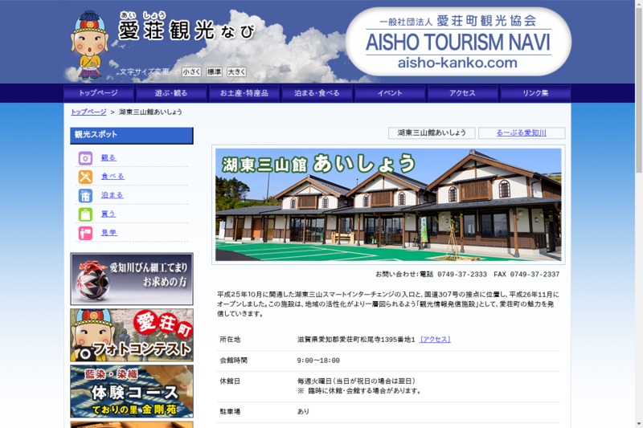
Task: Set font size to 小さく
Action: [191, 72]
